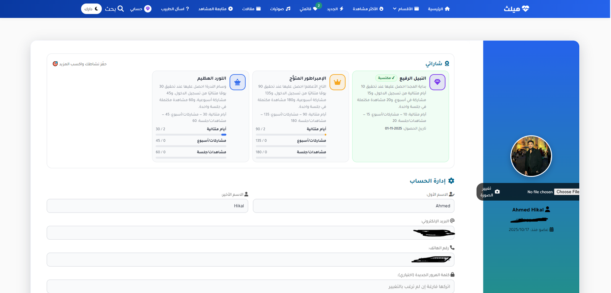Click the profile picture thumbnail
The width and height of the screenshot is (611, 293).
pyautogui.click(x=531, y=156)
